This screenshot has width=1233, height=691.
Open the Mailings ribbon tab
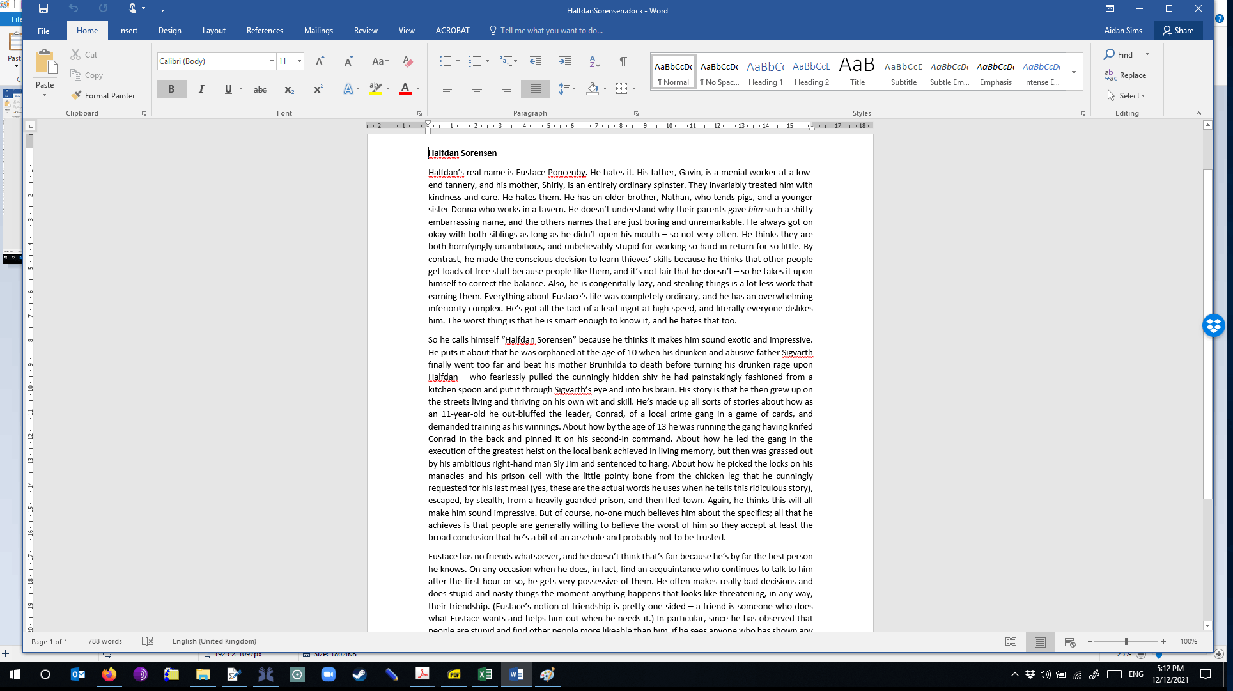pos(318,31)
